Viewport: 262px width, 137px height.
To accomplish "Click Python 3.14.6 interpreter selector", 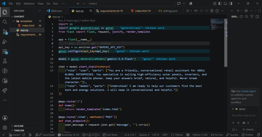I will pyautogui.click(x=200, y=135).
